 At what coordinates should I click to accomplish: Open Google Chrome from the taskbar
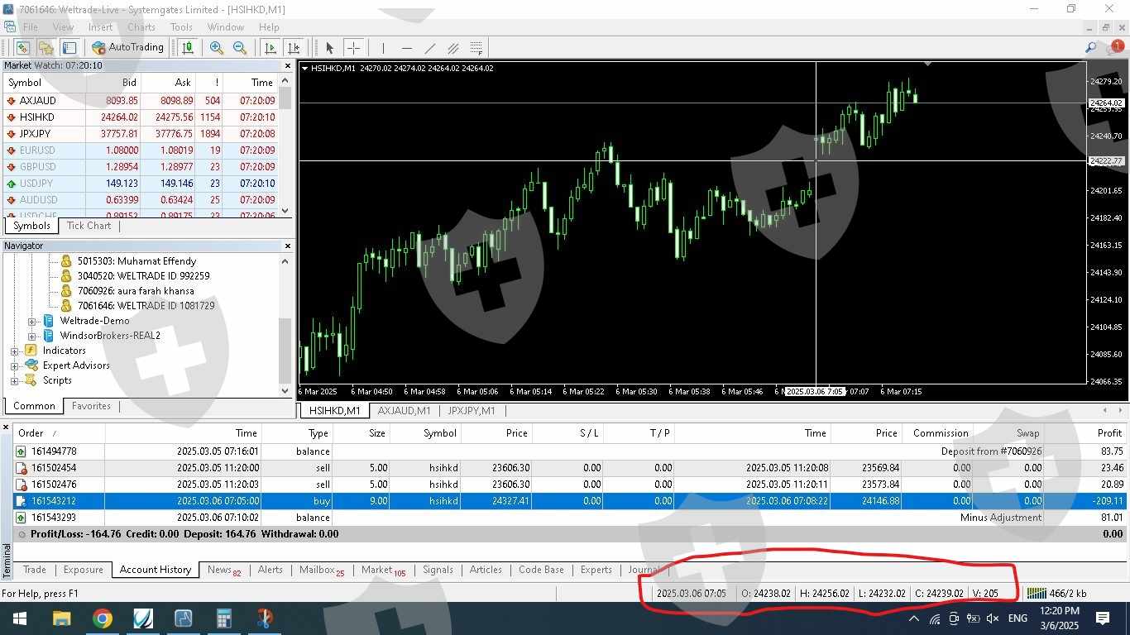(x=103, y=618)
